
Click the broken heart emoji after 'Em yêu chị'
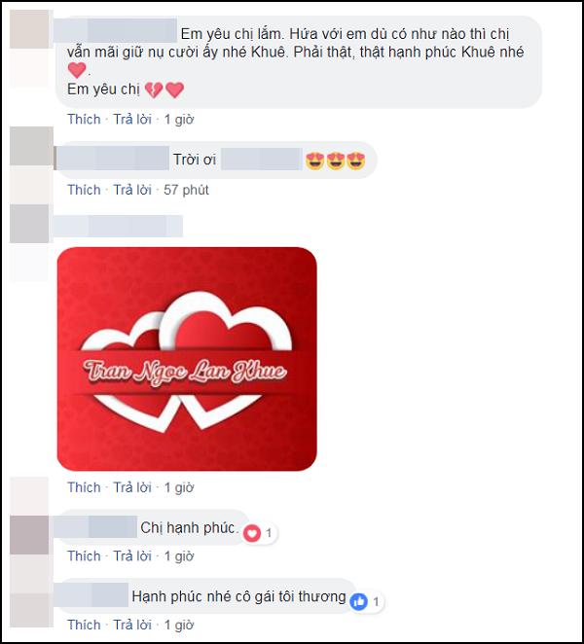tap(154, 89)
